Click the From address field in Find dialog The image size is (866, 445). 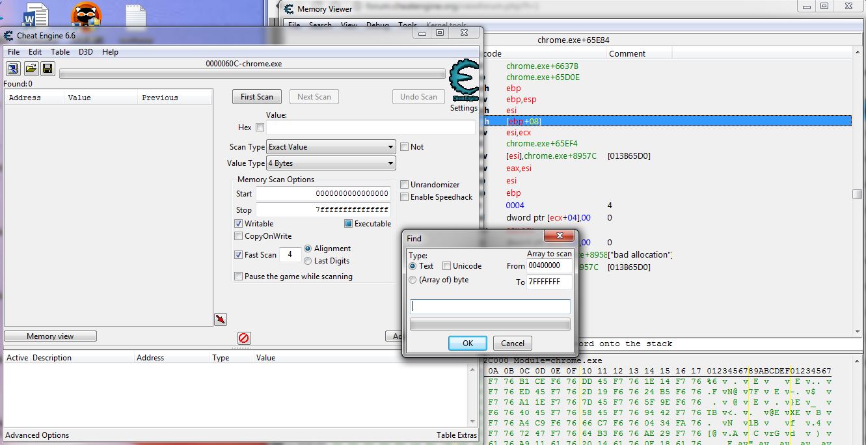click(x=549, y=266)
